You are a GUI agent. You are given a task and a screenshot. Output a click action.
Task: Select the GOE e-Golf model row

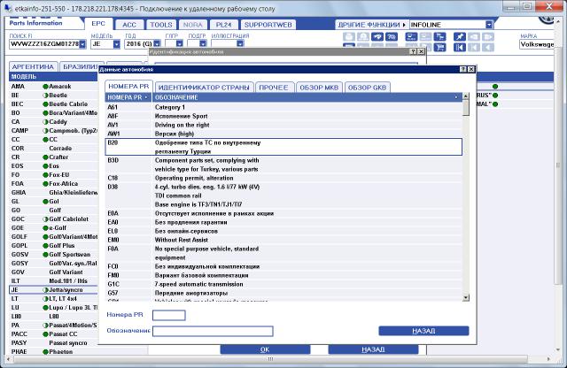pyautogui.click(x=53, y=228)
